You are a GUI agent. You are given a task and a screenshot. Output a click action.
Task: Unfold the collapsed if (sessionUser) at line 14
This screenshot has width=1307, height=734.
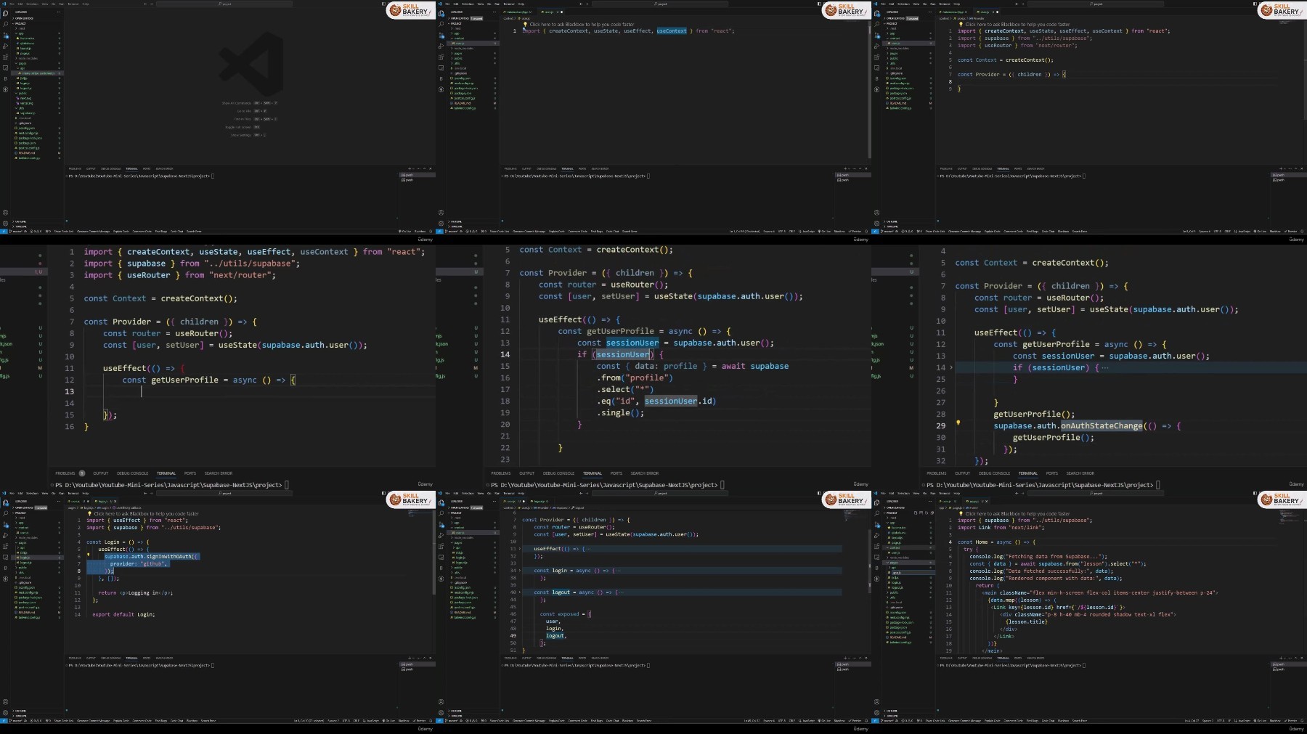(x=952, y=367)
